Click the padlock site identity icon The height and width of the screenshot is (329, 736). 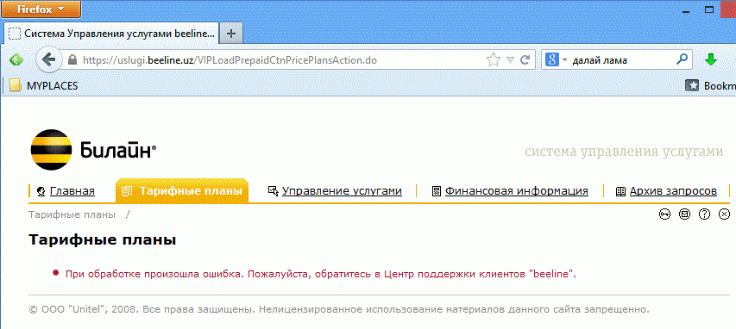point(72,60)
